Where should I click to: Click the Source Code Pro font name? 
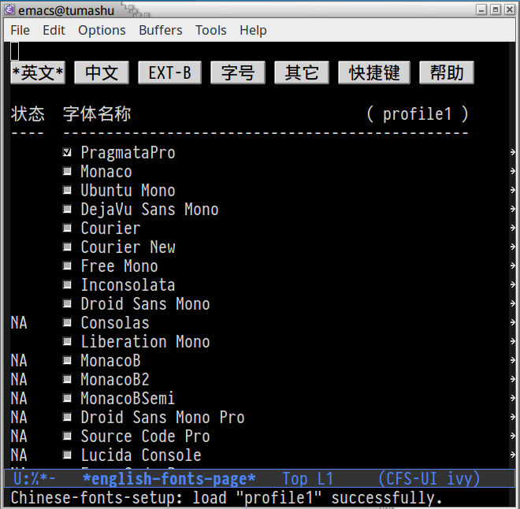(x=145, y=436)
